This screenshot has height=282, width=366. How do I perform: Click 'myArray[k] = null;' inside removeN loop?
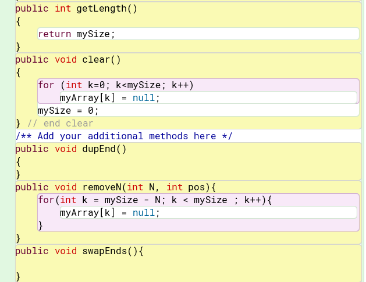[x=110, y=213]
